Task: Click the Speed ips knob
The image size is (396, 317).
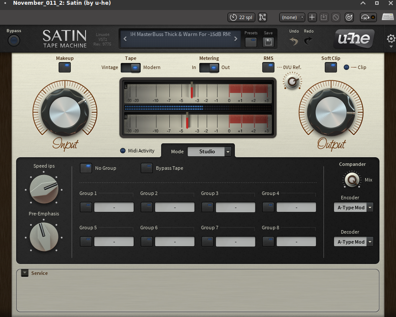Action: pos(44,189)
